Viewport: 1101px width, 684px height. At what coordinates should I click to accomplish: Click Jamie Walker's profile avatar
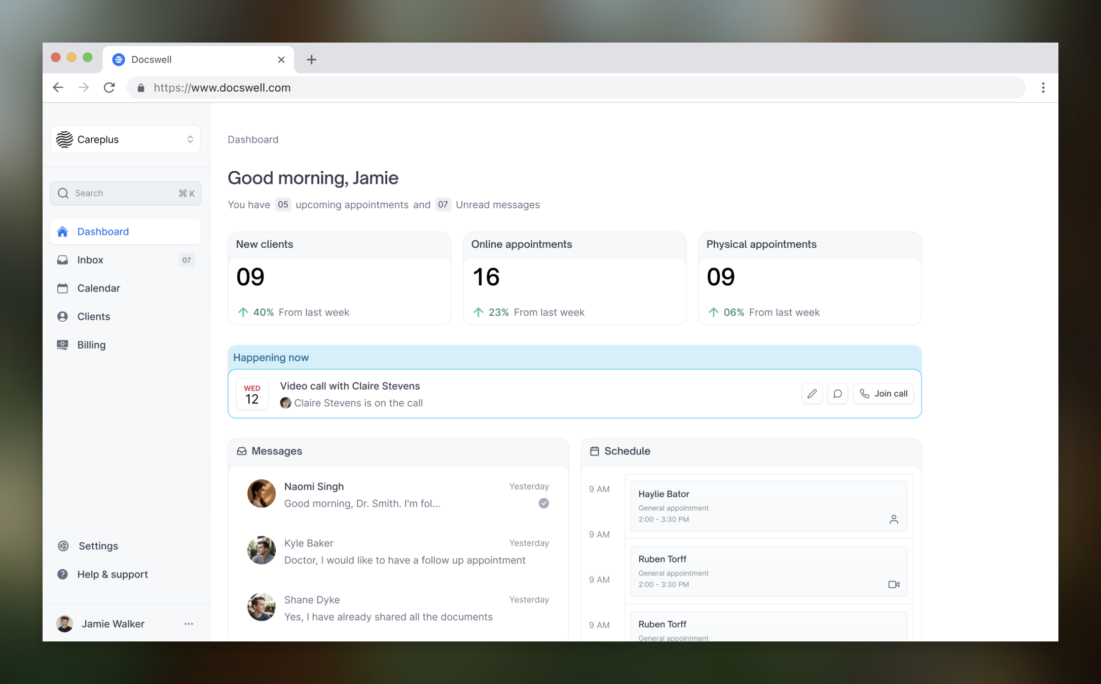pyautogui.click(x=64, y=624)
